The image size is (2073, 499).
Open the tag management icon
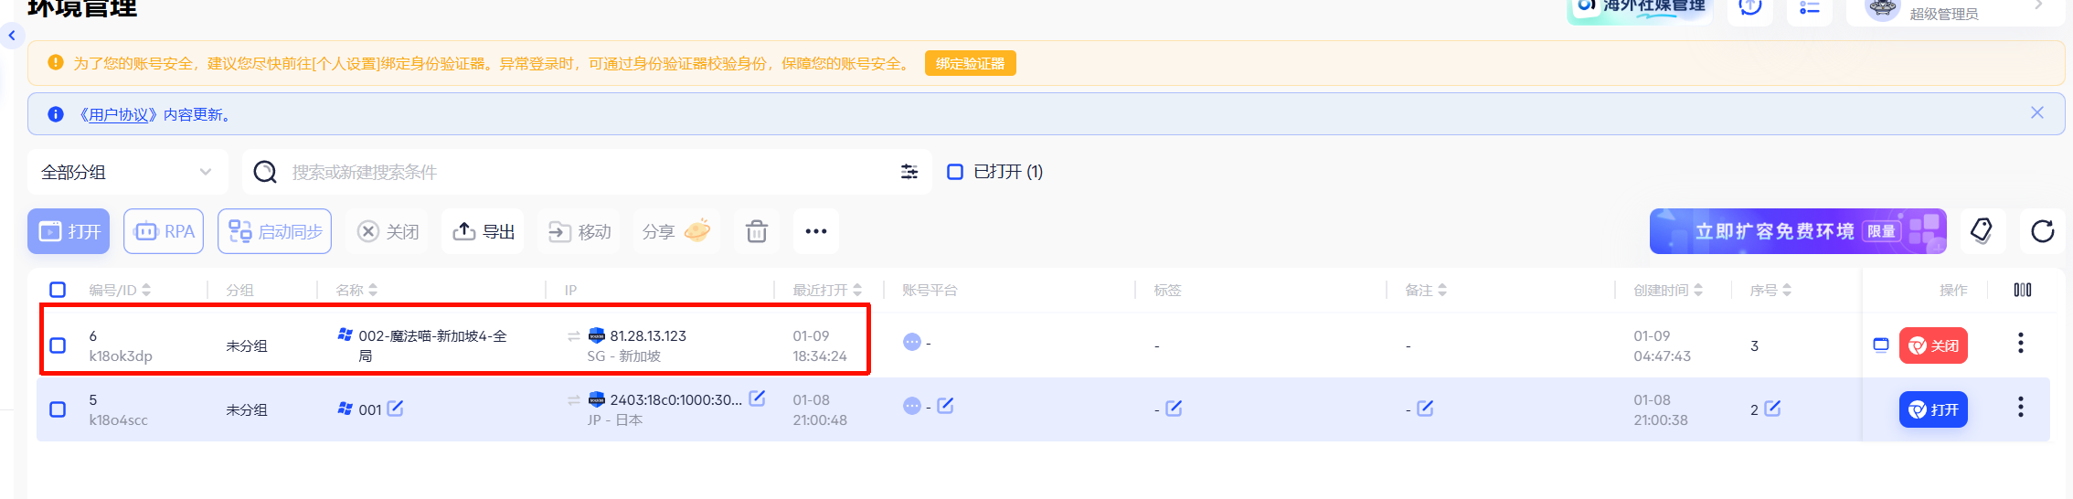coord(1982,231)
